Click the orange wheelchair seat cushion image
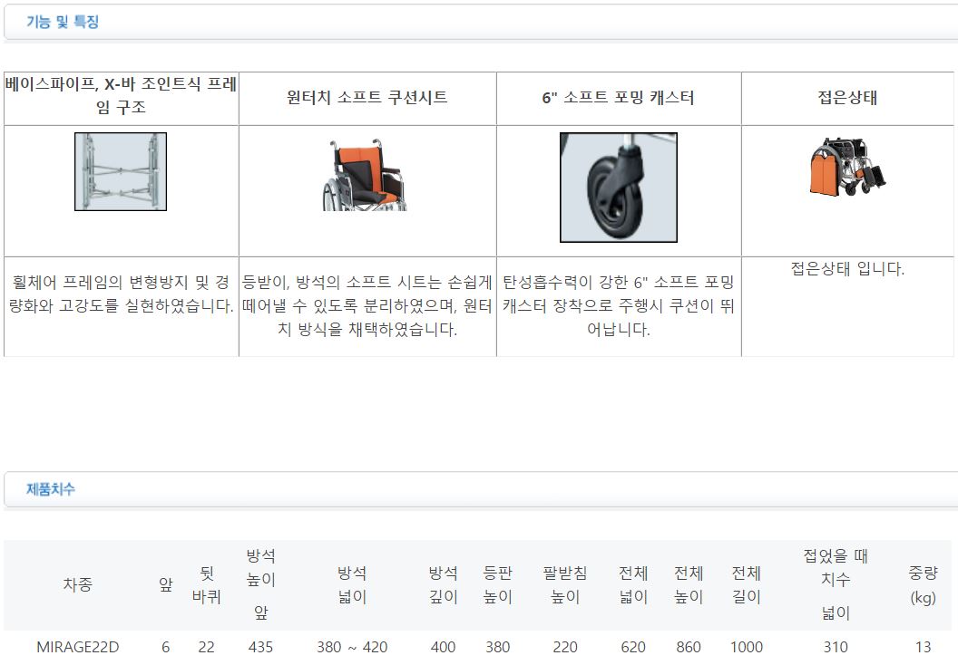The image size is (958, 665). (367, 176)
